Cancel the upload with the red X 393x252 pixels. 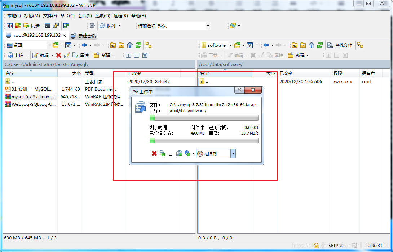(154, 153)
